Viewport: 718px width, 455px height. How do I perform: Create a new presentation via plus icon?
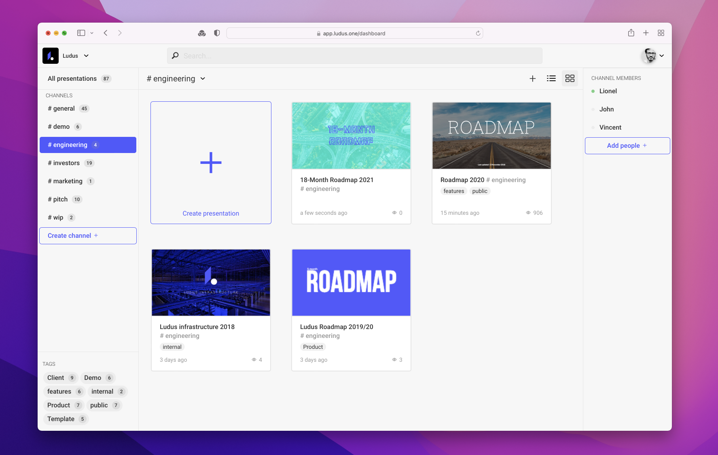point(532,78)
